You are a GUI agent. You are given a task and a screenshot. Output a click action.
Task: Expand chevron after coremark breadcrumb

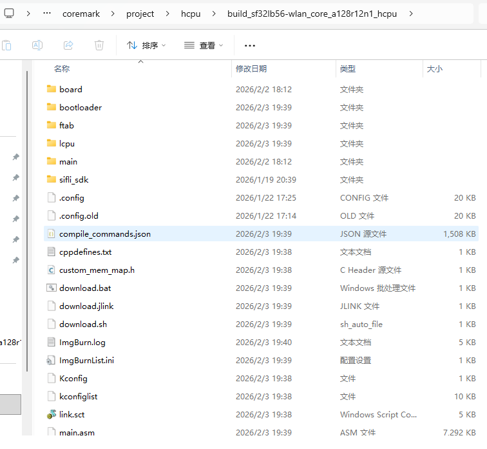(113, 14)
